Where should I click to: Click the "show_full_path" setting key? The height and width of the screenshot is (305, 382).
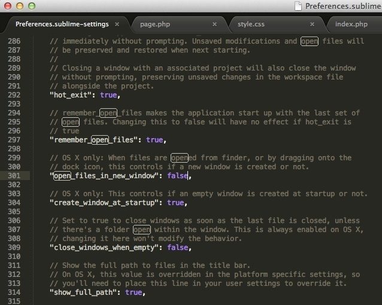(83, 292)
